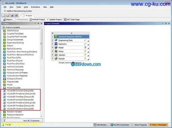Select Magnetostatic system icon

point(4,82)
